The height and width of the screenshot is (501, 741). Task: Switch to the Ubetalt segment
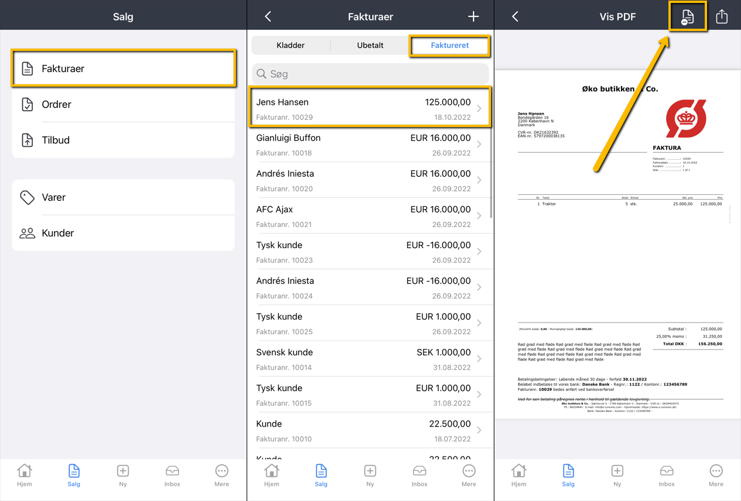tap(370, 45)
